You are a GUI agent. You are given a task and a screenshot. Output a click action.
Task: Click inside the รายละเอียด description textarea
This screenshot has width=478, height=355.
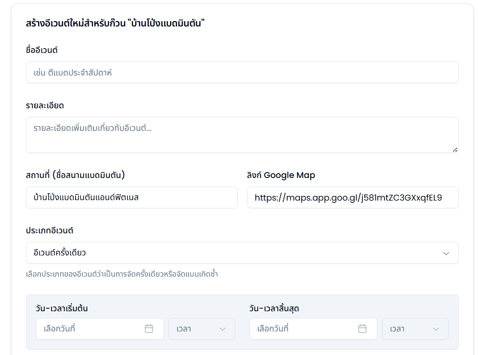[242, 135]
